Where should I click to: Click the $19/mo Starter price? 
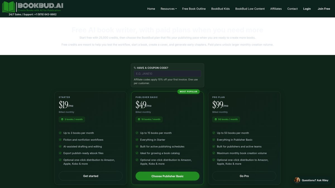click(66, 105)
